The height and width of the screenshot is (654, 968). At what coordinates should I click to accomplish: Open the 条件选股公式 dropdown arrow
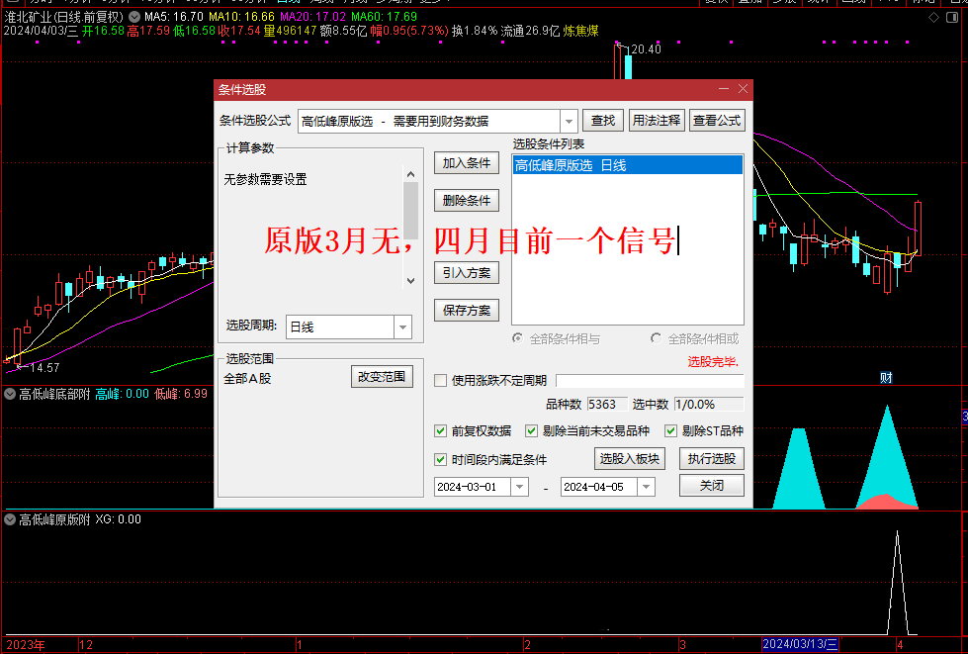(x=569, y=121)
